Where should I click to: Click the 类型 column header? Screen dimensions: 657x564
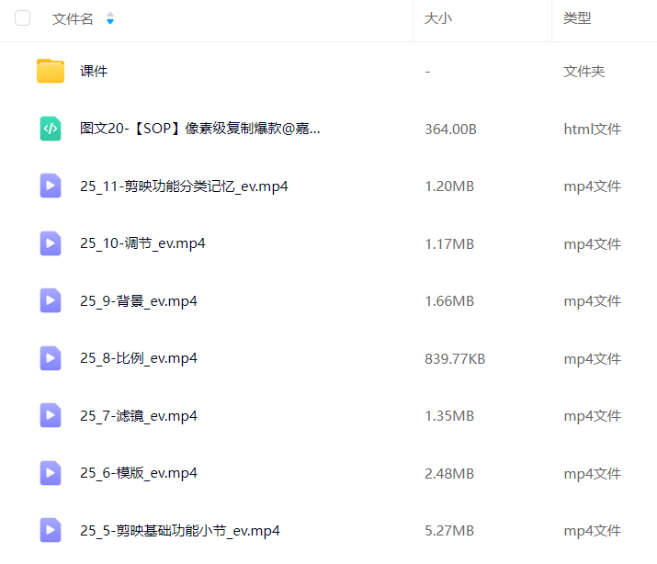577,18
